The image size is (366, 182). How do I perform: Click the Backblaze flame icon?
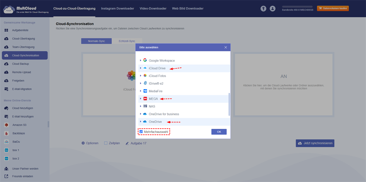click(6, 133)
